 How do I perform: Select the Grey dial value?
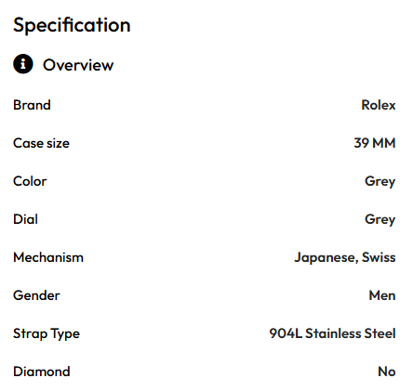coord(380,220)
